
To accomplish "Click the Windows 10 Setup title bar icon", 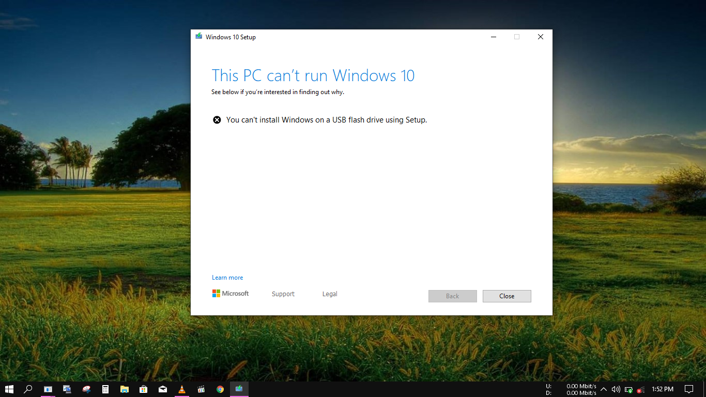I will click(198, 37).
